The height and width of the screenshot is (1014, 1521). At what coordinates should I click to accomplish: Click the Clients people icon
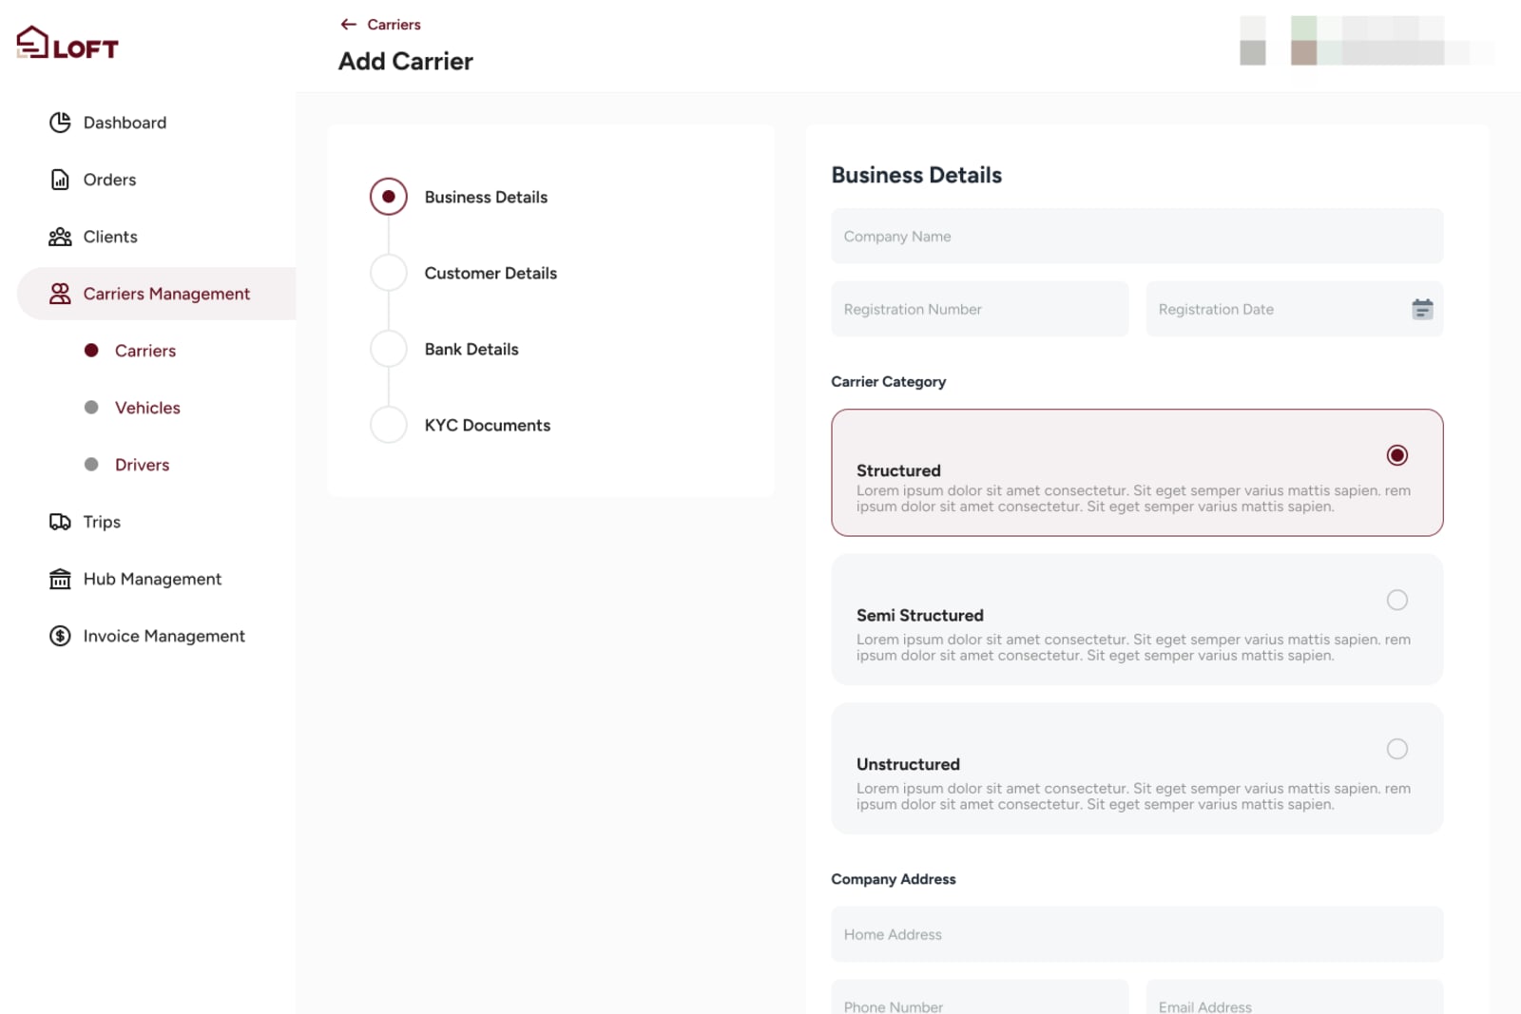coord(60,237)
